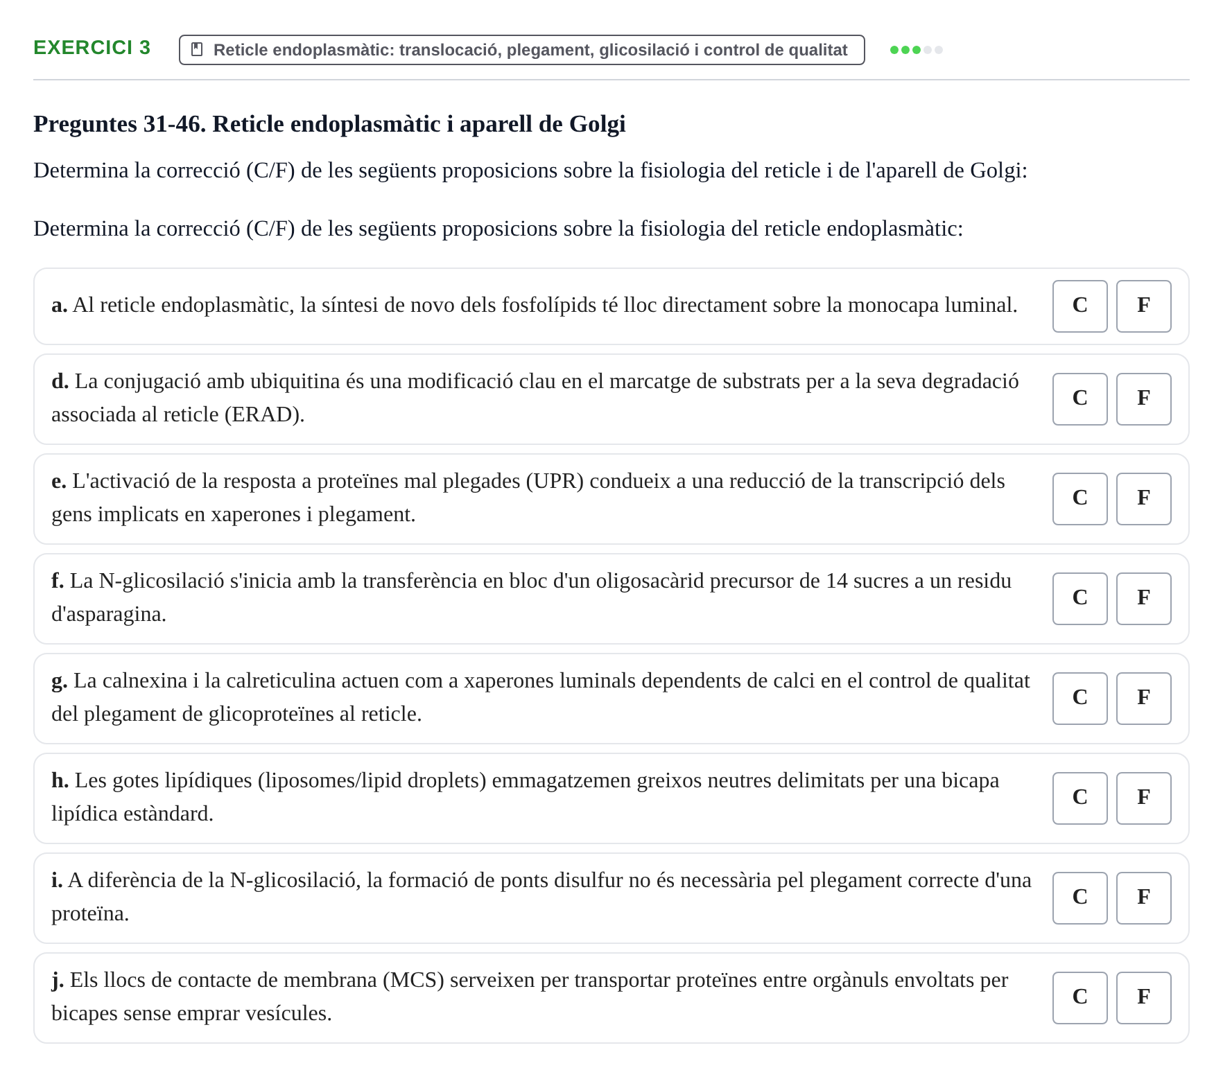The width and height of the screenshot is (1223, 1077).
Task: Click the book icon in topic tag
Action: (197, 50)
